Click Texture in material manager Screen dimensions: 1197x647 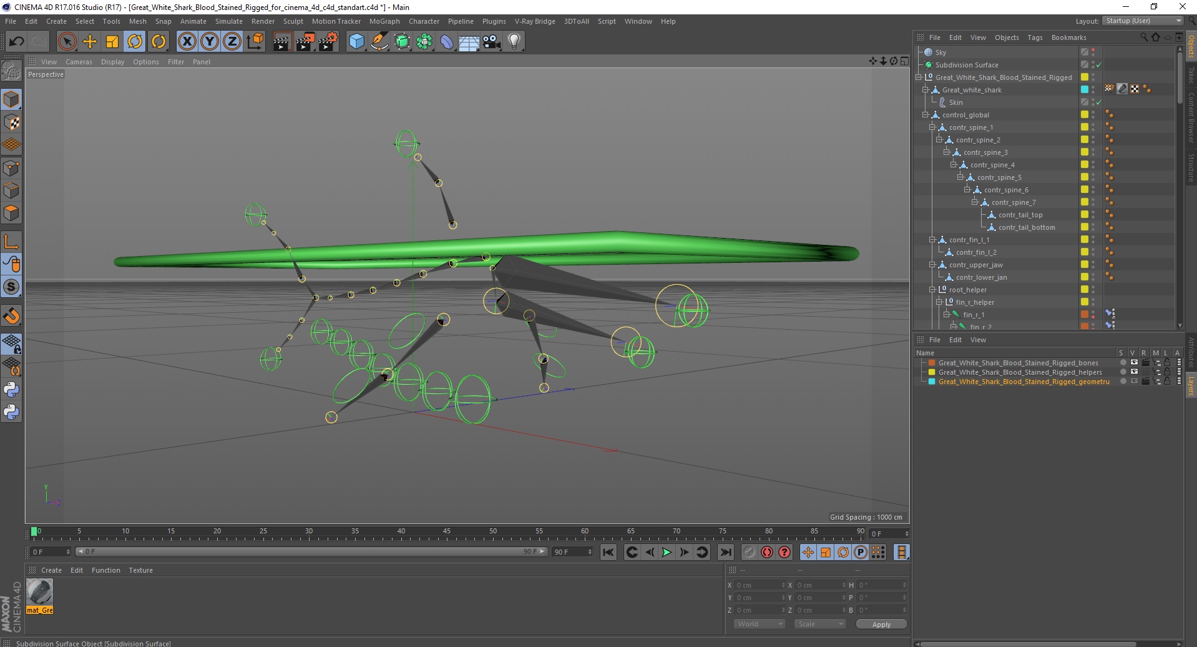click(140, 570)
